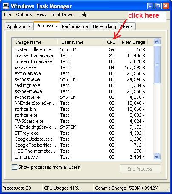Click the Task Manager title bar icon
The image size is (172, 194).
point(6,6)
